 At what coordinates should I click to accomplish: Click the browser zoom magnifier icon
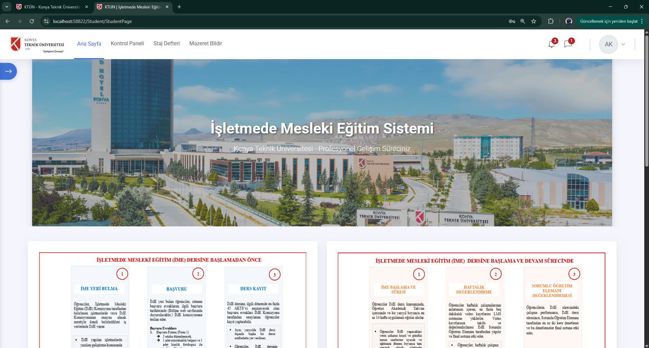(523, 21)
